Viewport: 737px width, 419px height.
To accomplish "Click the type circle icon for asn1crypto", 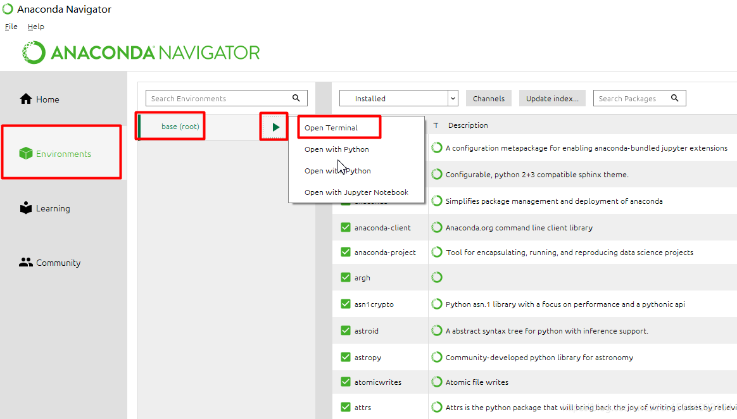I will 437,304.
